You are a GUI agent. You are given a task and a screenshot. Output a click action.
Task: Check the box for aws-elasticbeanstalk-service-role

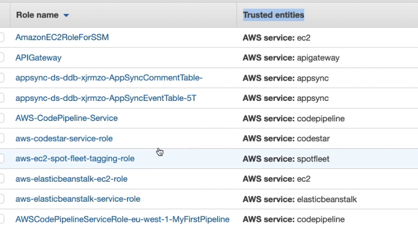[x=2, y=199]
